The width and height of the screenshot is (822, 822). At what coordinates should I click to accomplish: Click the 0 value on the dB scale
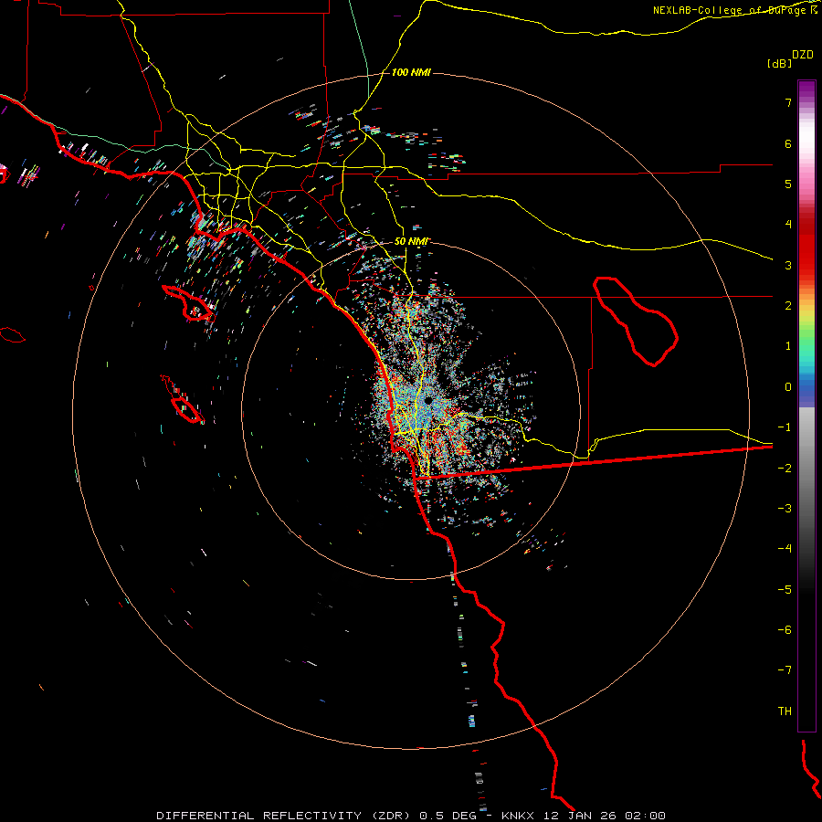coord(788,387)
